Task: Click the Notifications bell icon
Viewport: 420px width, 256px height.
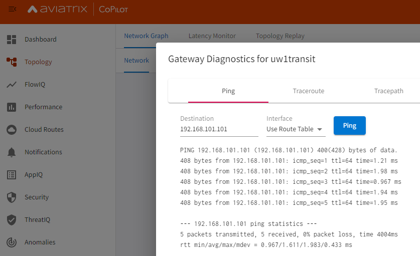Action: point(12,152)
